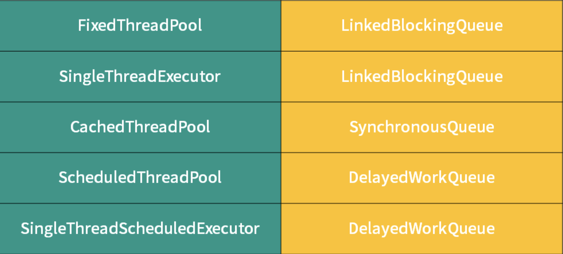Screen dimensions: 563x254
Task: Click LinkedBlockingQueue beside SingleThreadExecutor
Action: tap(422, 77)
